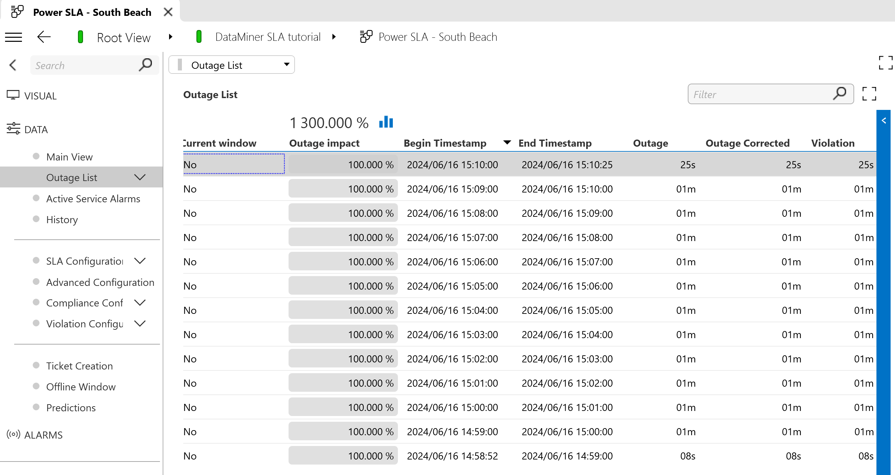Open Ticket Creation page
This screenshot has width=895, height=475.
[x=79, y=366]
